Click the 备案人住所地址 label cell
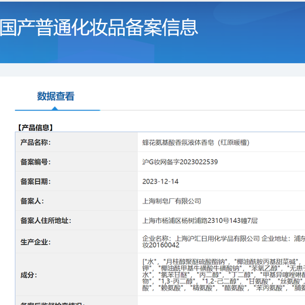Image resolution: width=305 pixels, height=305 pixels. [x=77, y=221]
